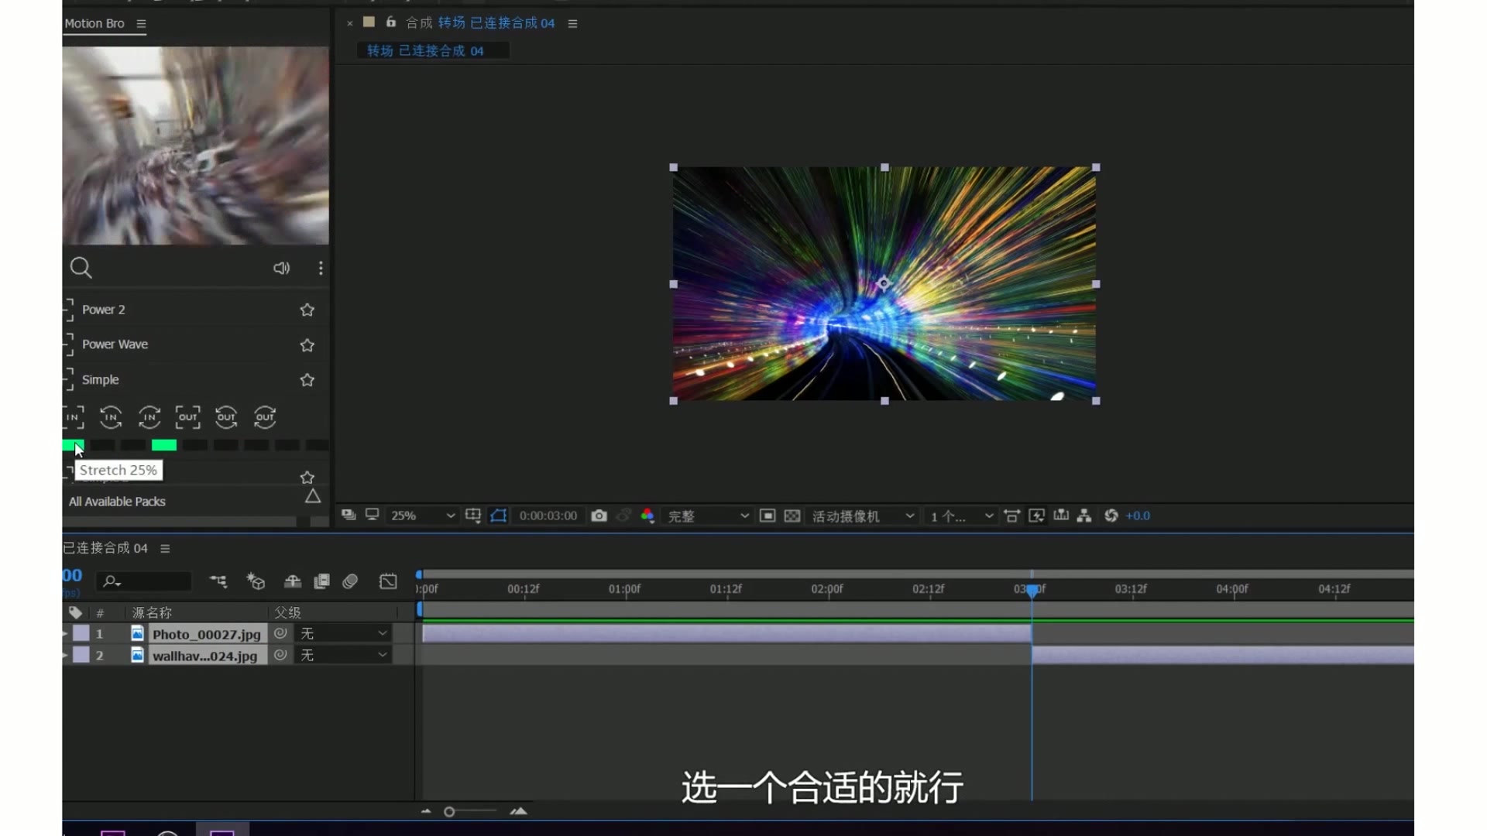Open the Graph Editor in the timeline
The image size is (1487, 836).
(x=387, y=581)
